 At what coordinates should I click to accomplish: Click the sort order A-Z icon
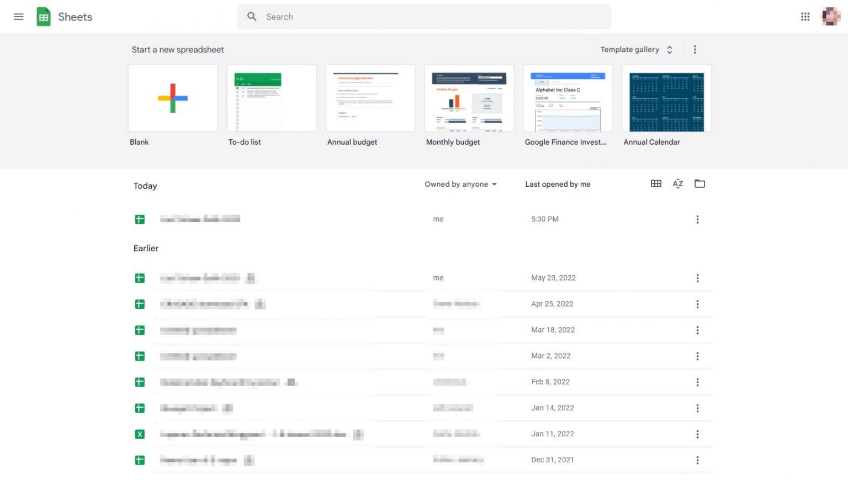coord(677,183)
